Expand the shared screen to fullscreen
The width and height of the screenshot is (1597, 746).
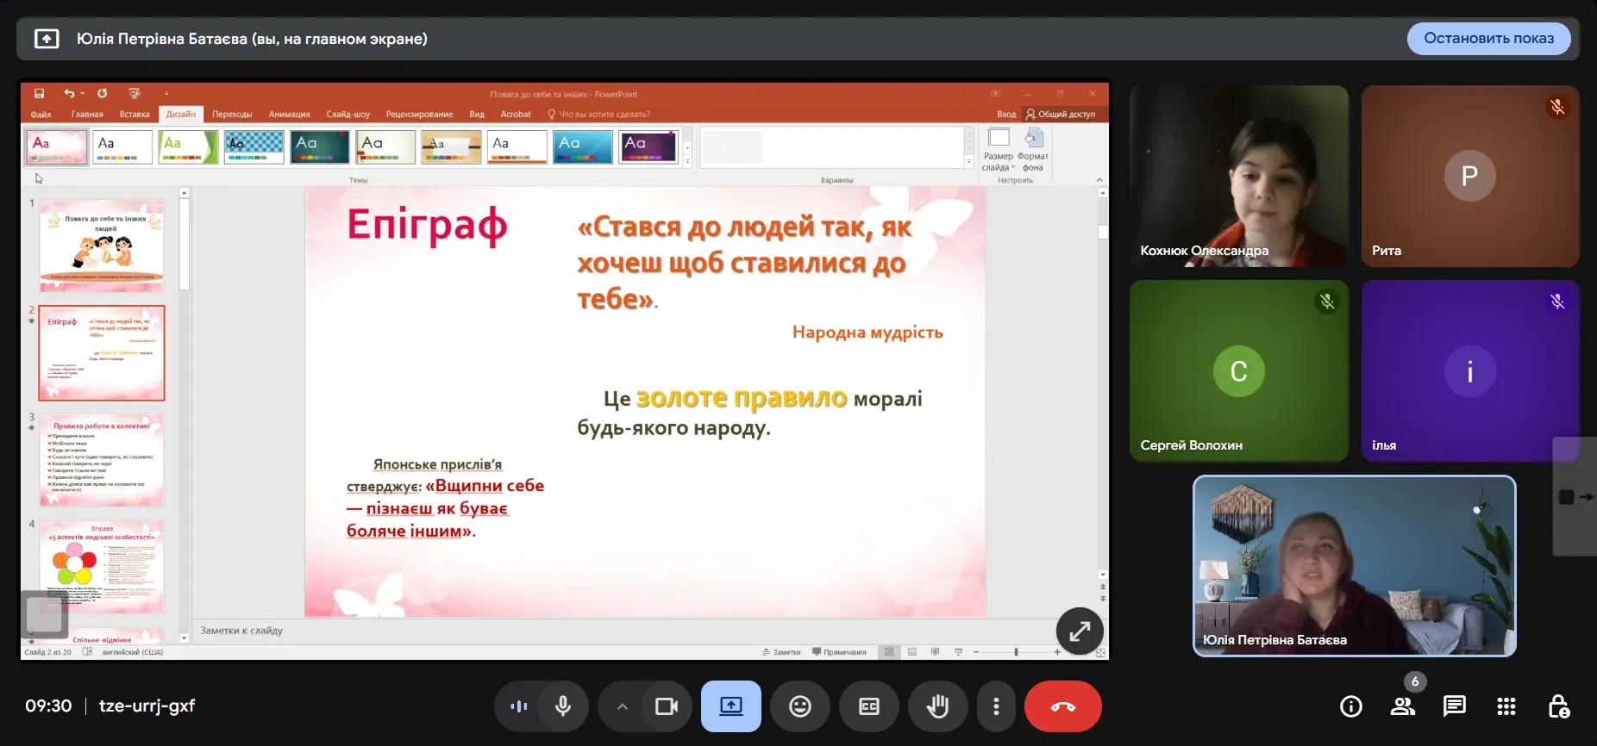pos(1079,631)
